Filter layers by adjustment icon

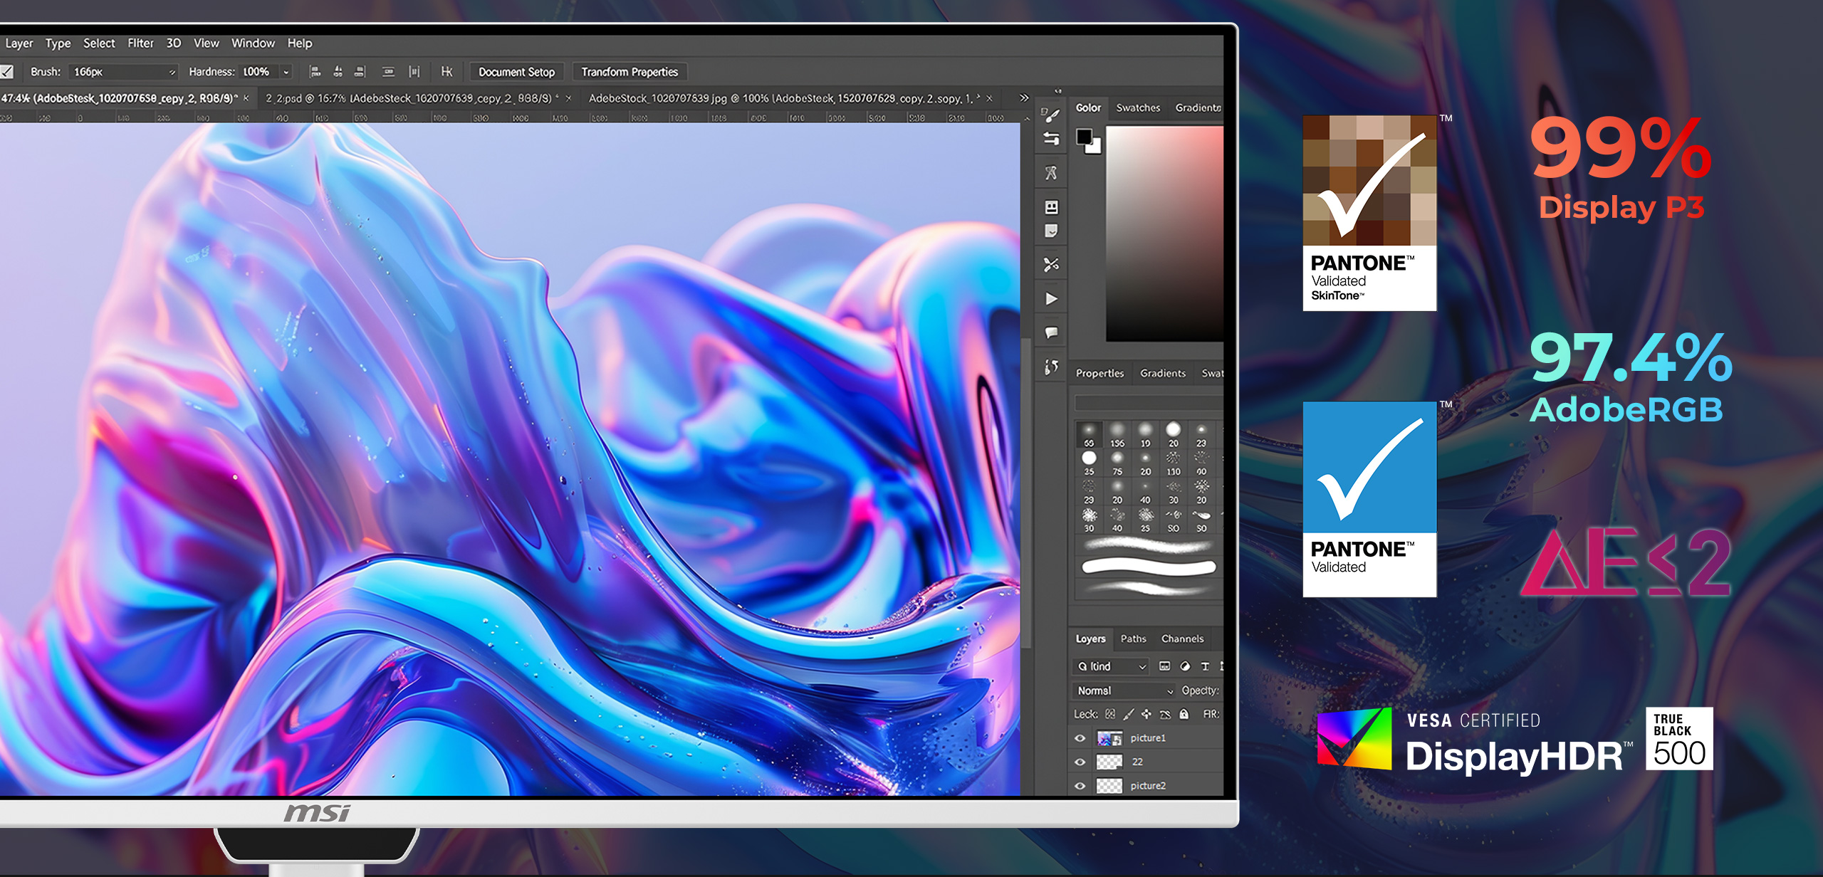1185,666
